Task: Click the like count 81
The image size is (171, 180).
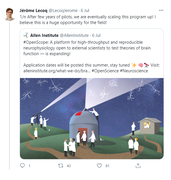Action: [x=107, y=166]
